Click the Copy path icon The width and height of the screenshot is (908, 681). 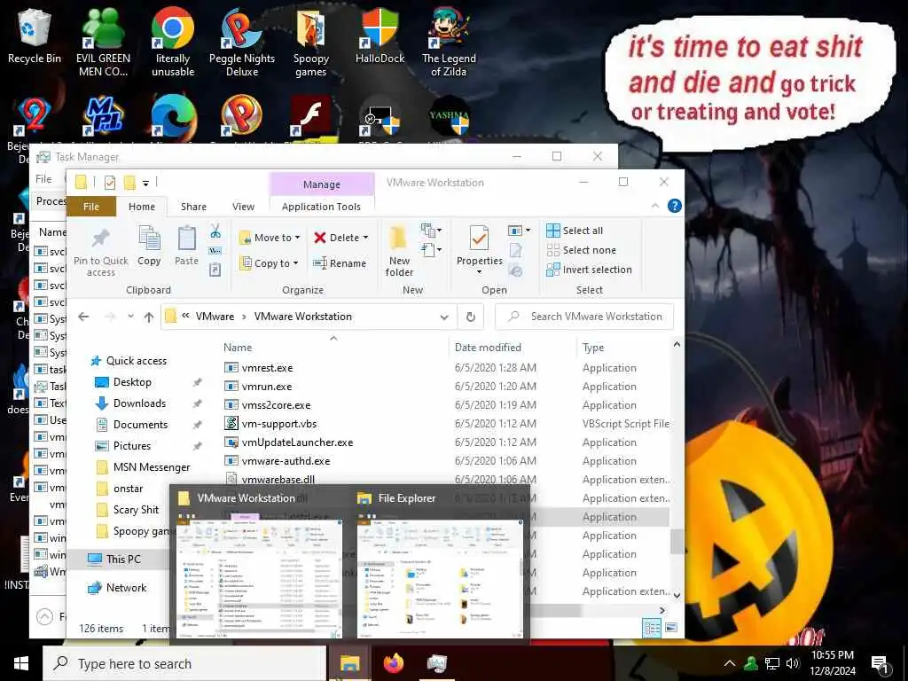[215, 251]
